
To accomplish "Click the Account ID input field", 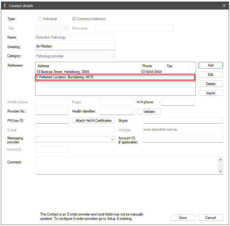I will point(183,139).
